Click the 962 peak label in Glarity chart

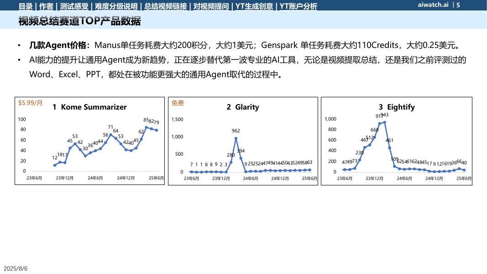(x=236, y=131)
